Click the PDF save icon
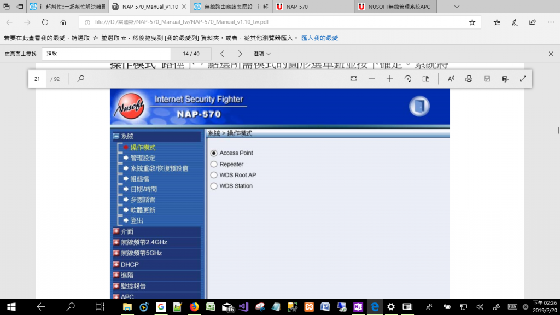Image resolution: width=560 pixels, height=315 pixels. 487,79
